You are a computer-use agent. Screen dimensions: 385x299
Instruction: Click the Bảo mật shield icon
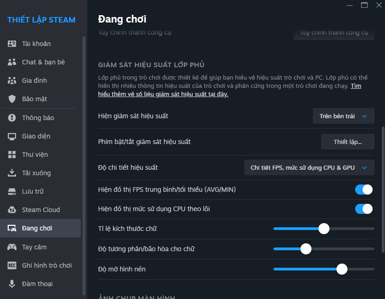12,99
